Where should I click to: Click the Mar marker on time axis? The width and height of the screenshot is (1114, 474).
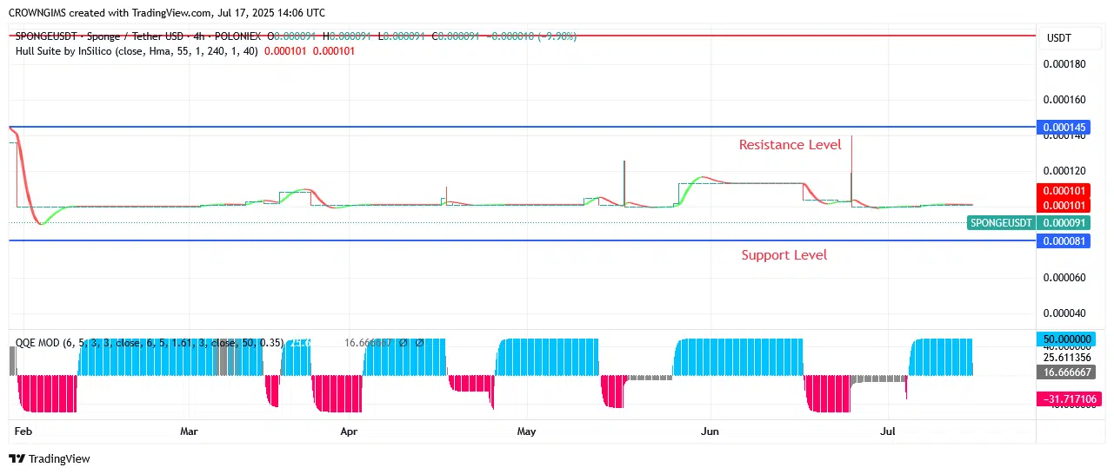pyautogui.click(x=189, y=431)
